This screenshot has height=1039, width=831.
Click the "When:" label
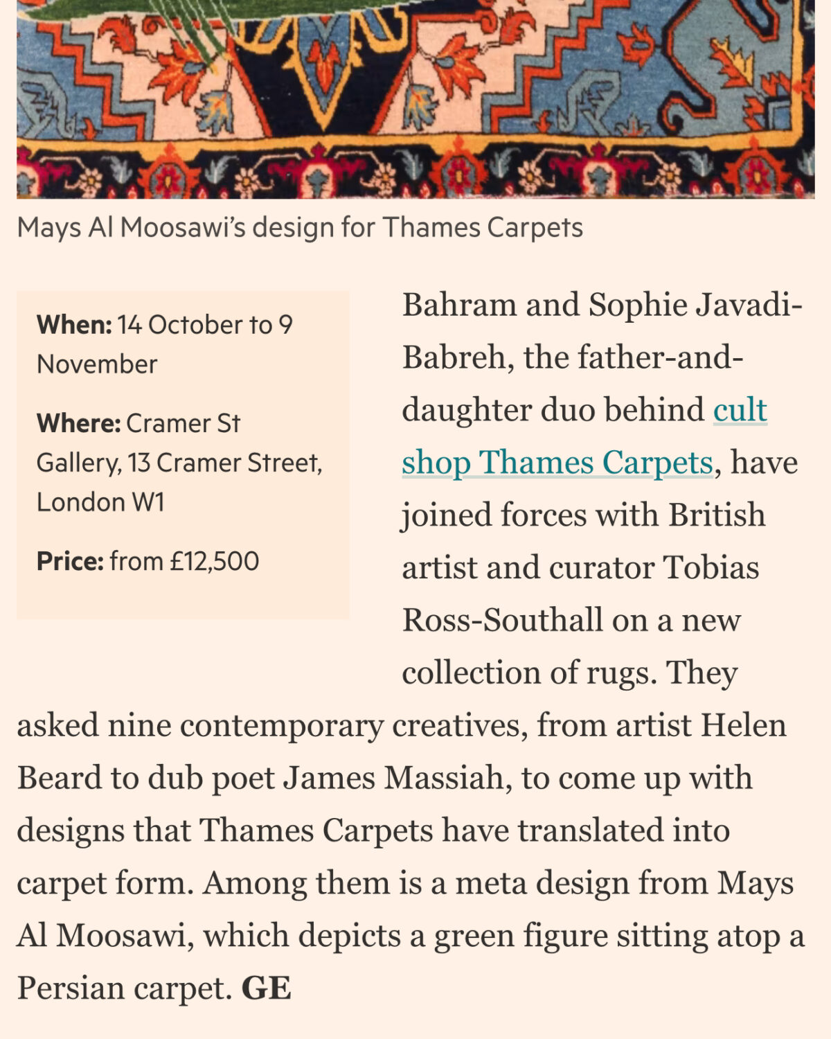(x=74, y=325)
